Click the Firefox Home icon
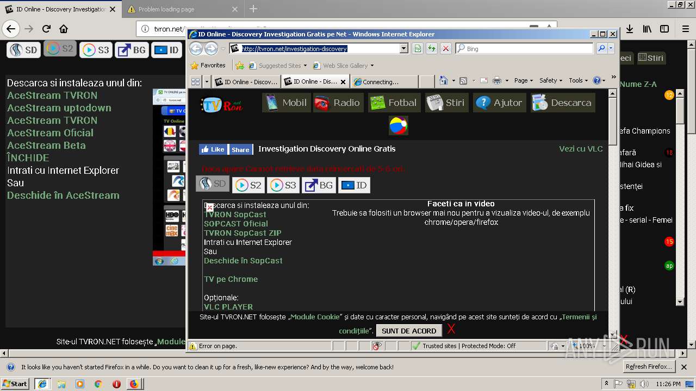 coord(64,29)
